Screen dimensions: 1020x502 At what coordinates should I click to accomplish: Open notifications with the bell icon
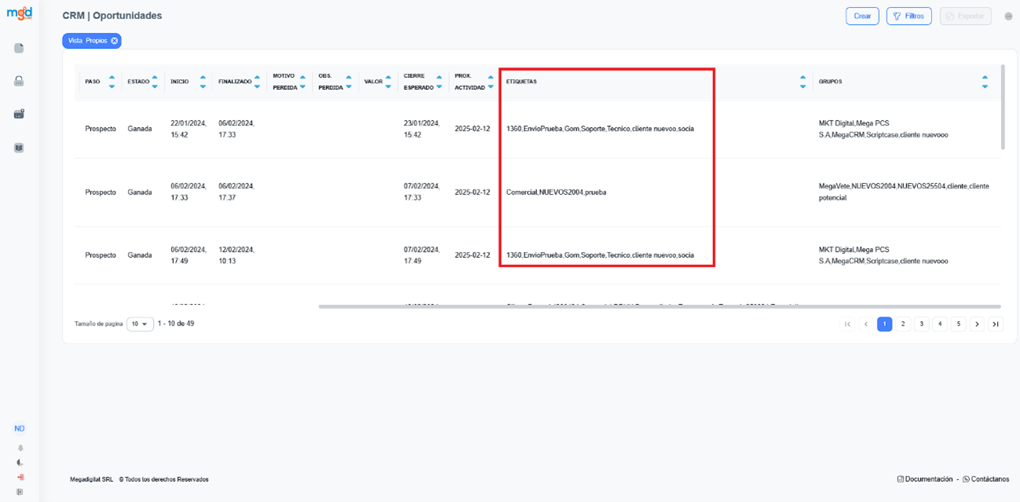click(20, 448)
